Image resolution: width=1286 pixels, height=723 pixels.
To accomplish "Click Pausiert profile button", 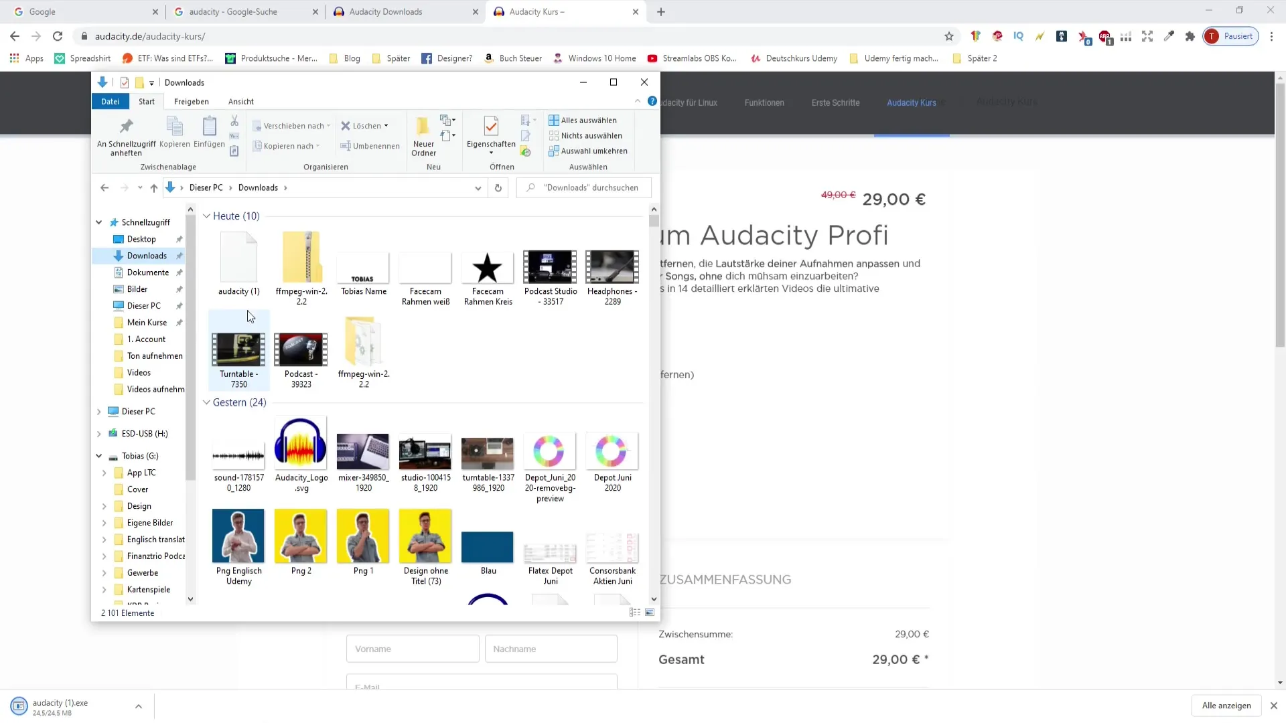I will pos(1230,36).
